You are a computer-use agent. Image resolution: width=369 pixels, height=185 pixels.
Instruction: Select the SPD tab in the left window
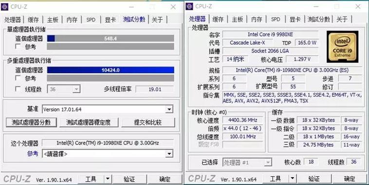pos(91,19)
